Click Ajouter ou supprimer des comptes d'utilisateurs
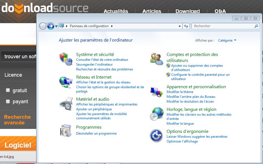263x164 pixels. 197,68
